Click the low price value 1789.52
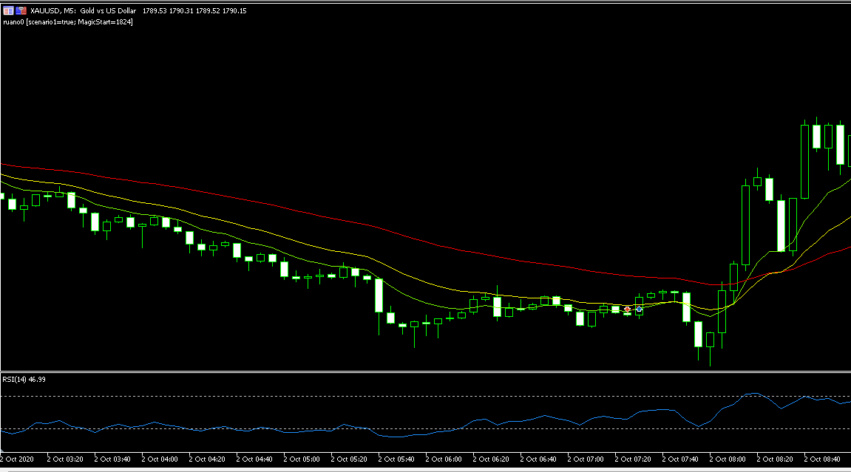851x472 pixels. 208,11
